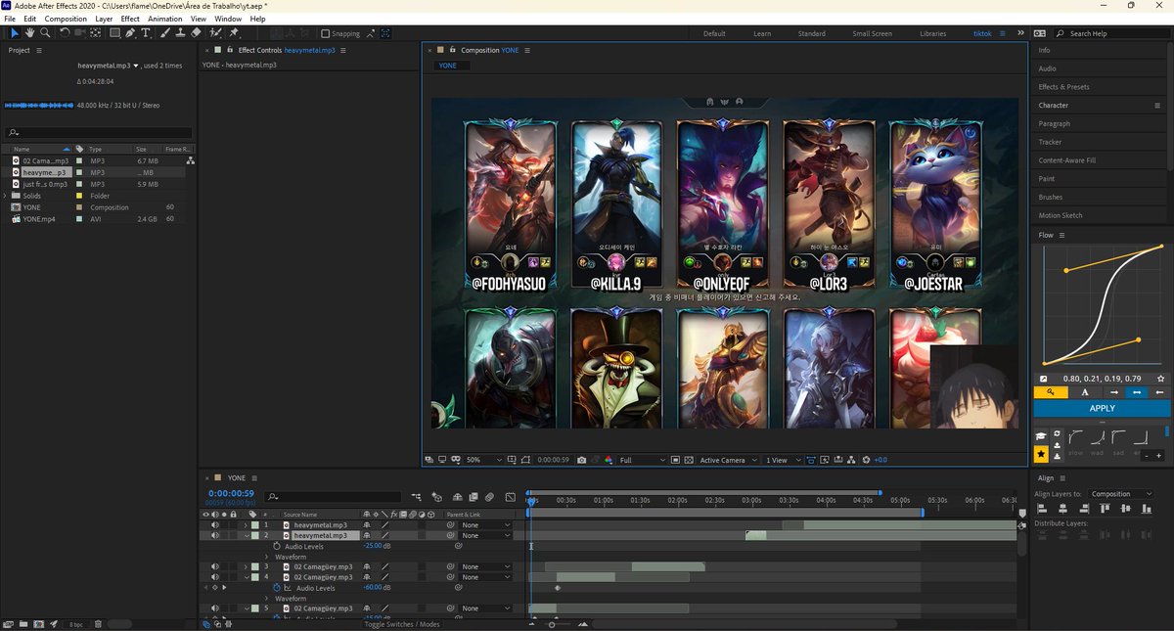This screenshot has height=631, width=1174.
Task: Enable the Snapping checkbox
Action: 326,33
